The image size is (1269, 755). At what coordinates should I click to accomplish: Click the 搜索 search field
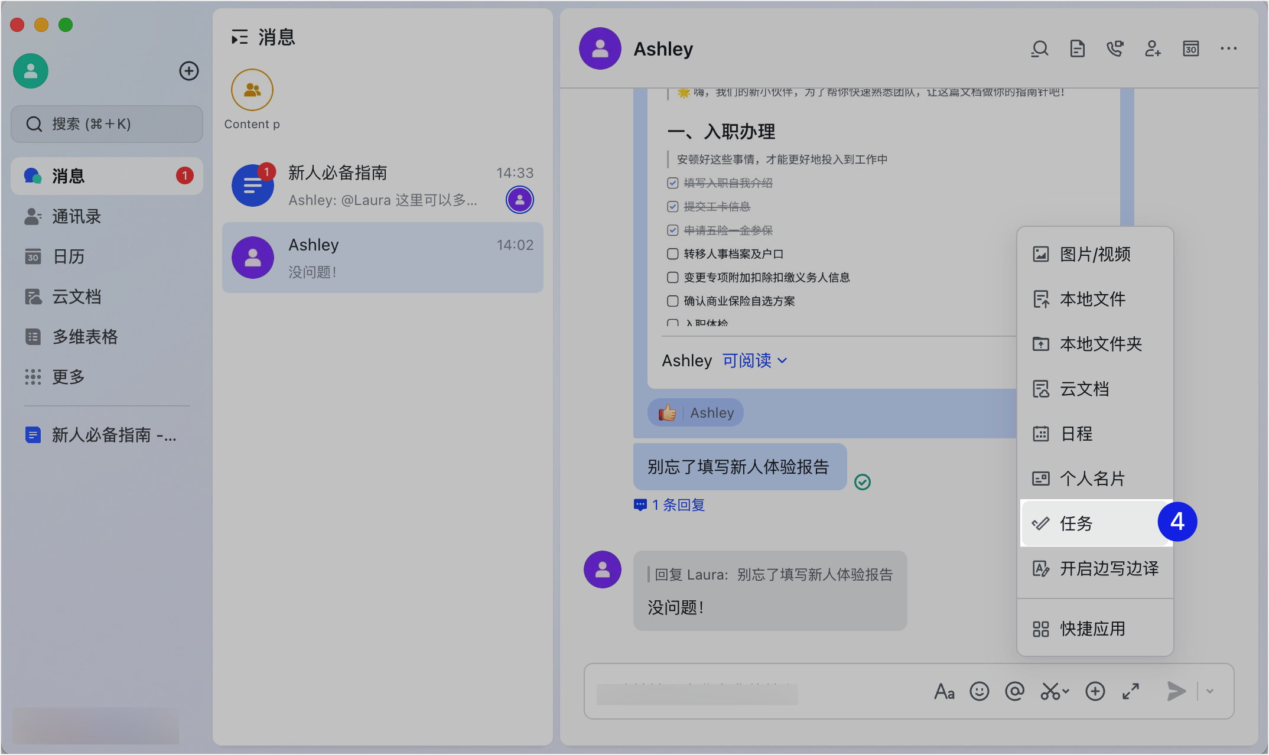click(x=107, y=124)
